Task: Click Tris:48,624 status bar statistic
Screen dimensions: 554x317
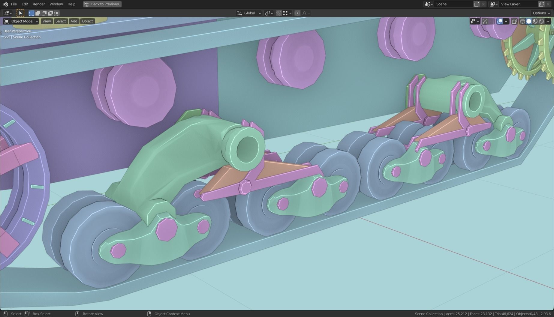Action: (504, 314)
